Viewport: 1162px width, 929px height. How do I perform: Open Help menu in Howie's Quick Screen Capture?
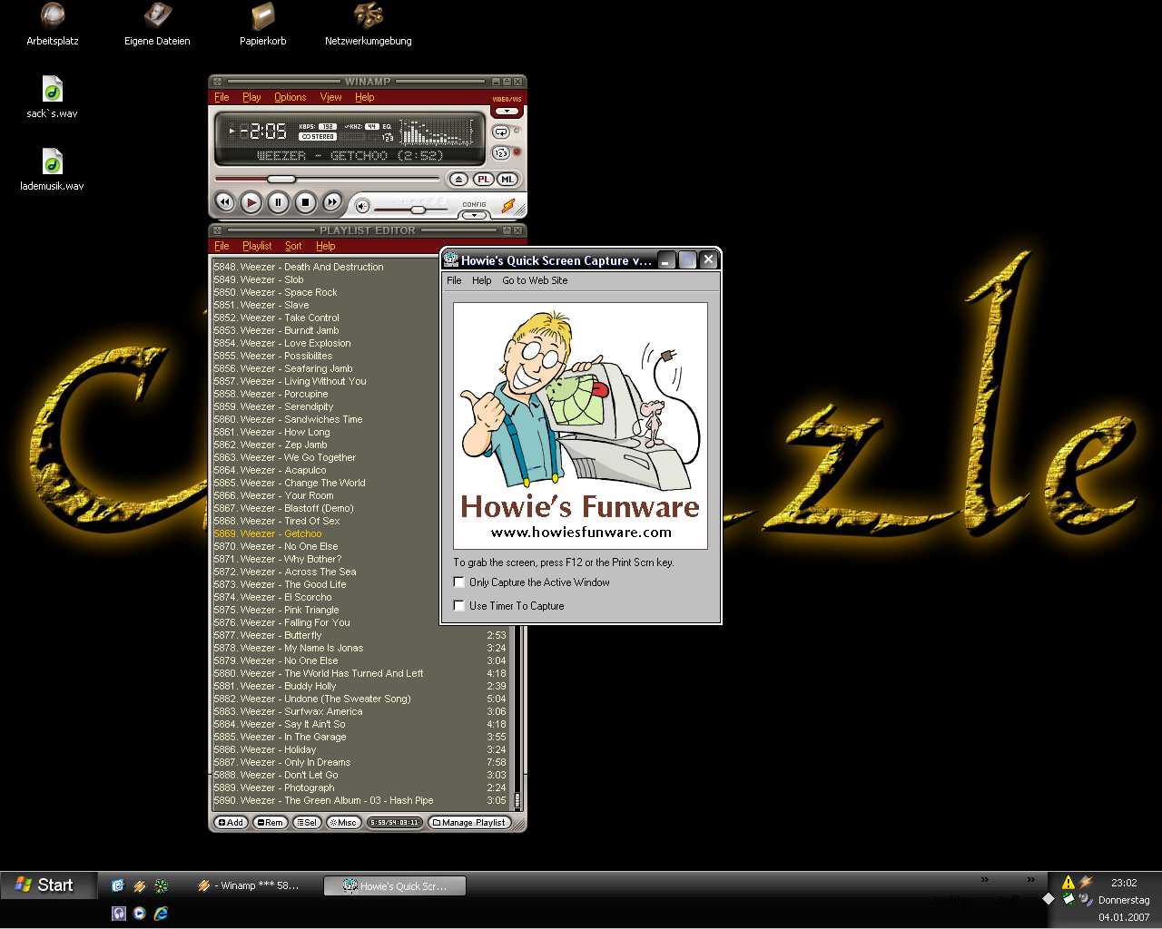pos(482,280)
